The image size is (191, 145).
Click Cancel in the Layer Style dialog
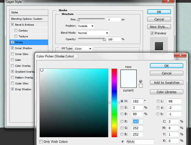[x=159, y=19]
